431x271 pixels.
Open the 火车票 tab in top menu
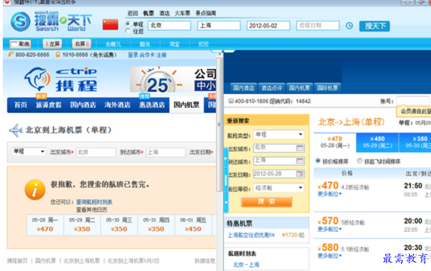coord(182,13)
